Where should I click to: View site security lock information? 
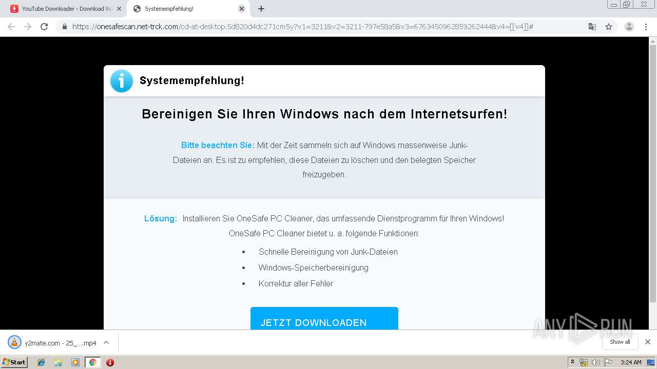pyautogui.click(x=65, y=27)
